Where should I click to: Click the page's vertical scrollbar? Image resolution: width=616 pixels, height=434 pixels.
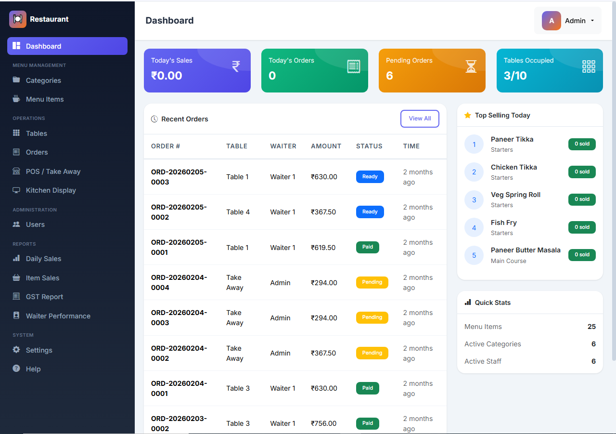(614, 193)
